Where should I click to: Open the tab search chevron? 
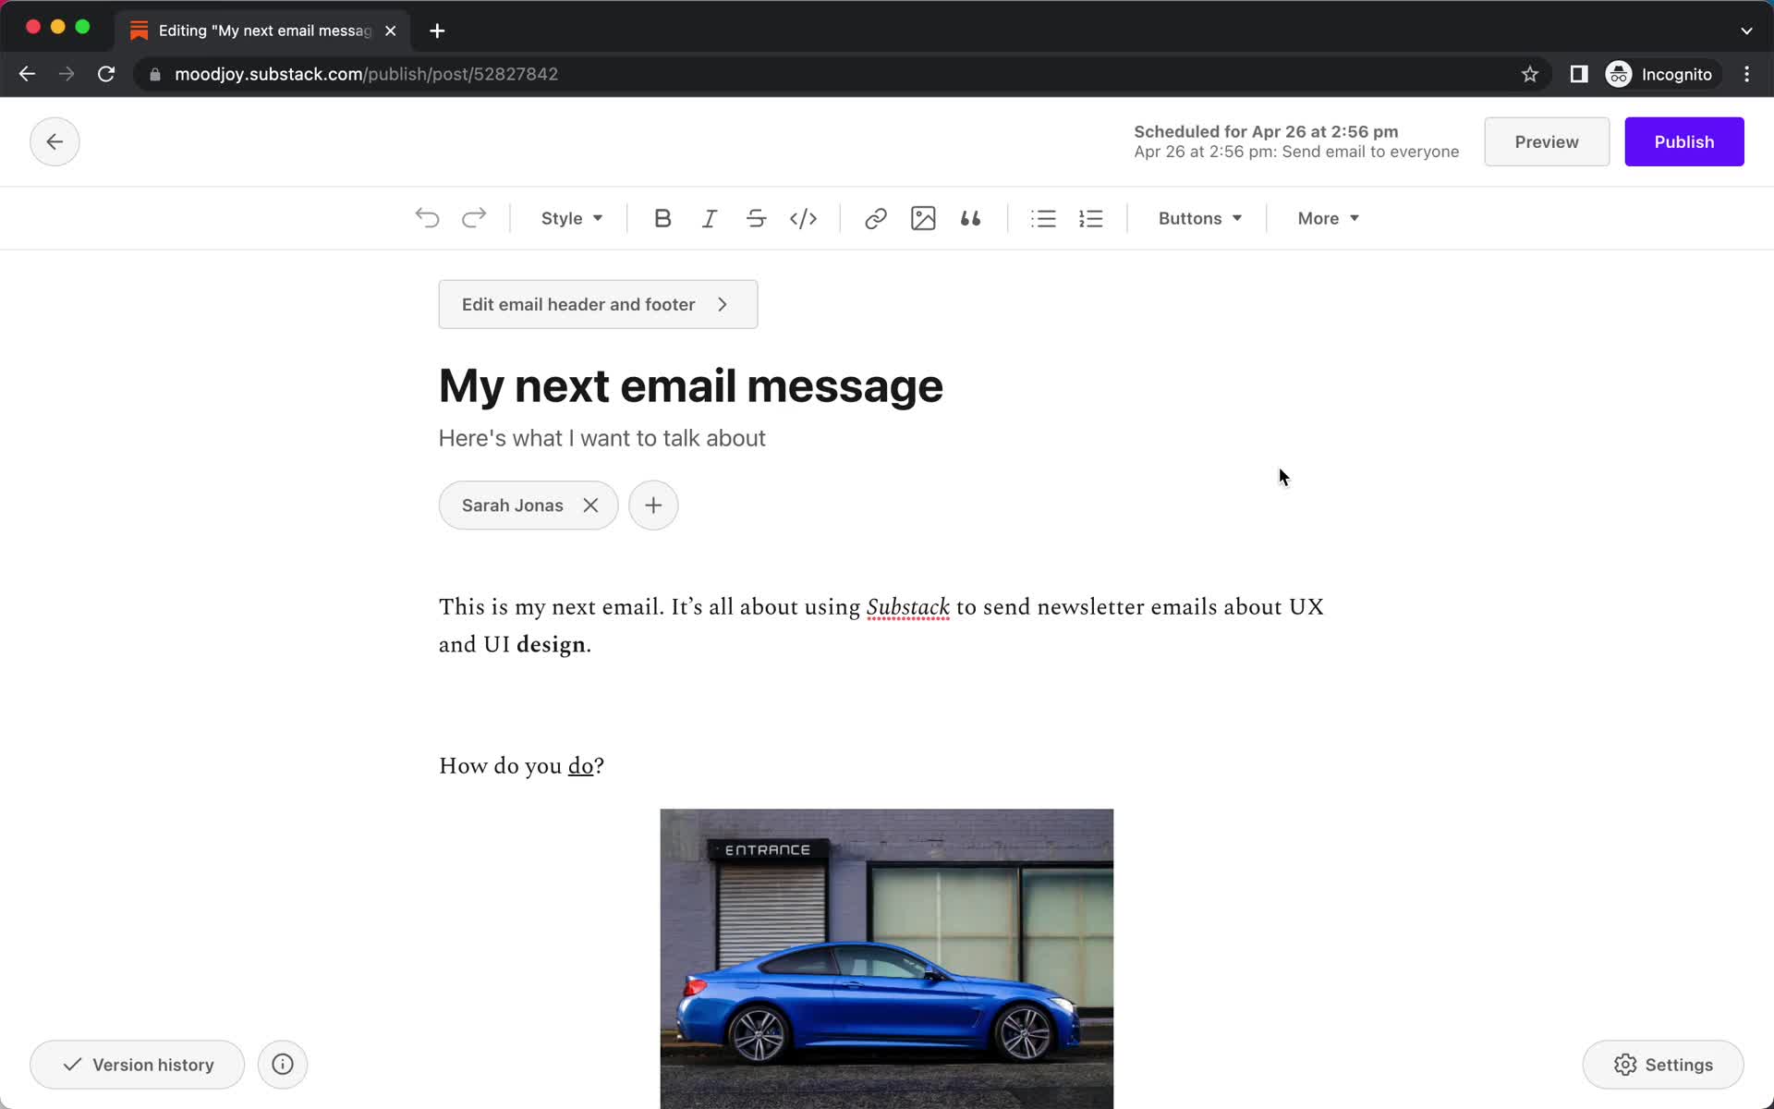(1746, 30)
